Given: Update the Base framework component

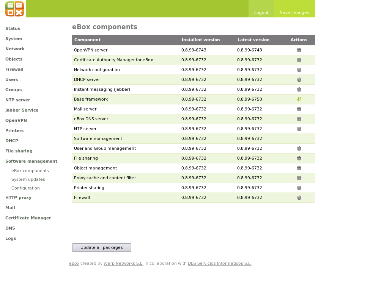Looking at the screenshot, I should click(x=299, y=99).
